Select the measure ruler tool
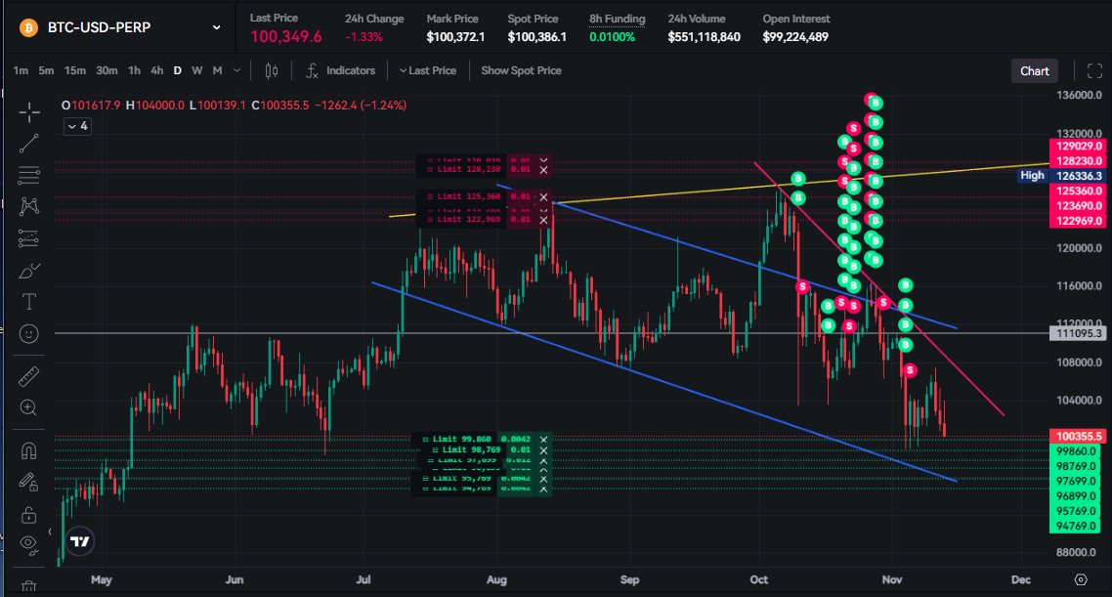 click(28, 375)
